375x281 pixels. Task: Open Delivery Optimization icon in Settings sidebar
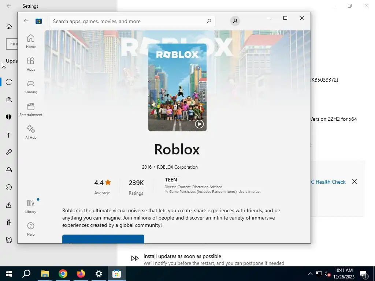(9, 100)
